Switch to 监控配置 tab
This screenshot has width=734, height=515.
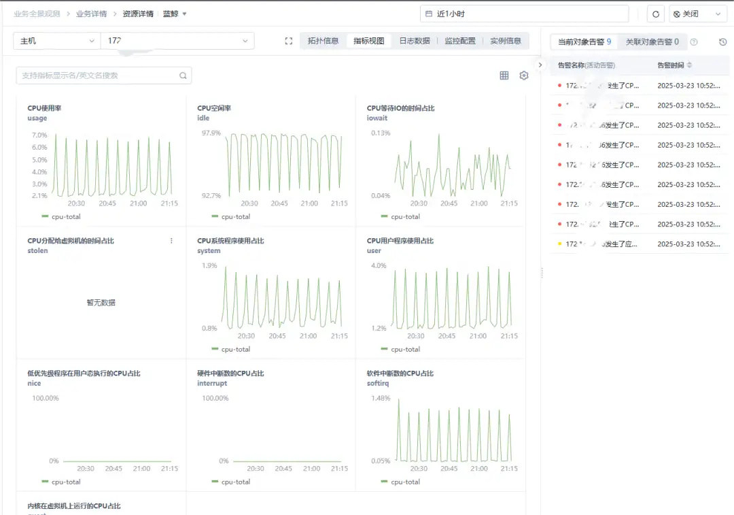[x=459, y=41]
